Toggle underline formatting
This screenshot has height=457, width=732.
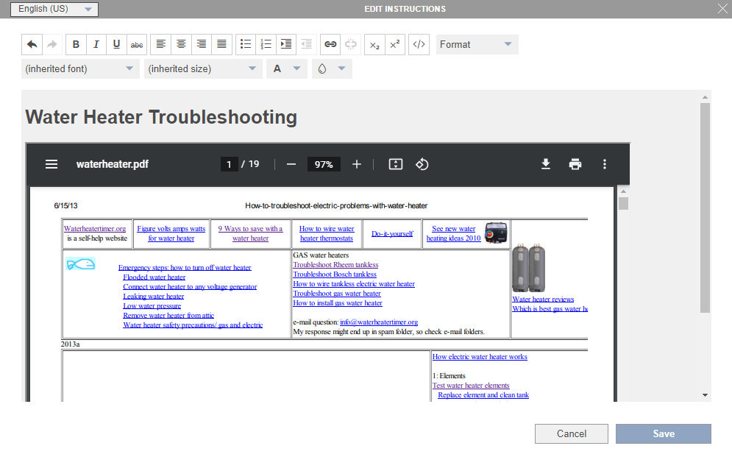click(x=116, y=44)
